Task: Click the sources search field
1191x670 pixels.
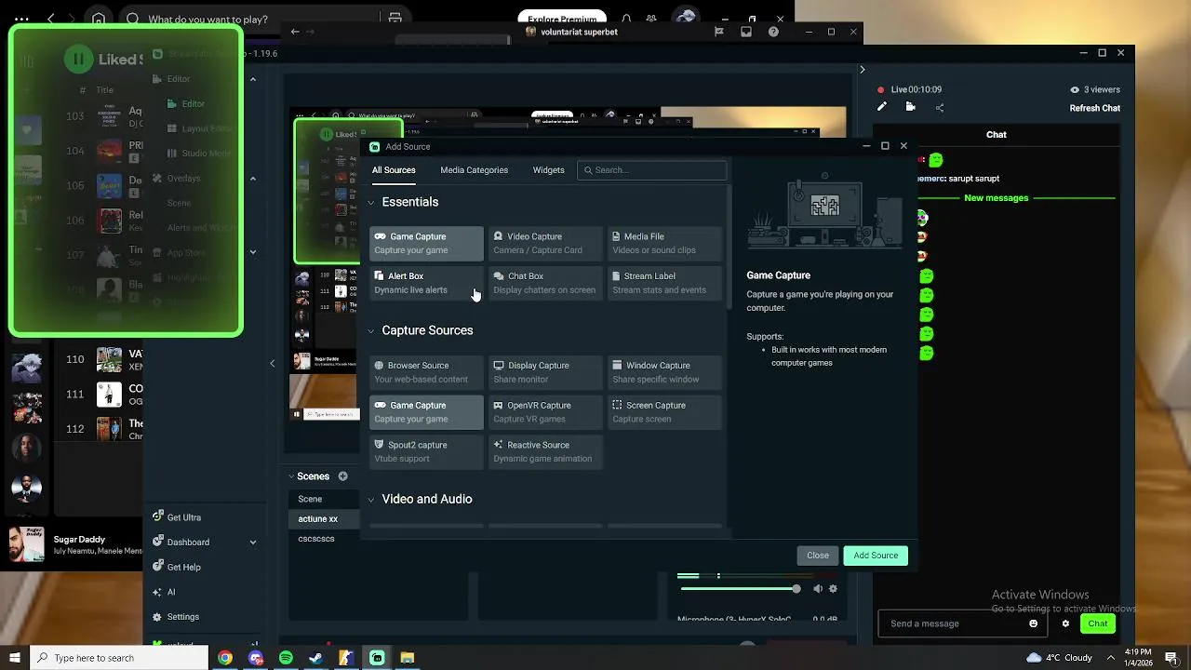Action: [x=651, y=170]
